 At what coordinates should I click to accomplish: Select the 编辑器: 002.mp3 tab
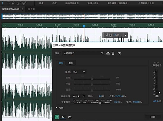coord(11,9)
